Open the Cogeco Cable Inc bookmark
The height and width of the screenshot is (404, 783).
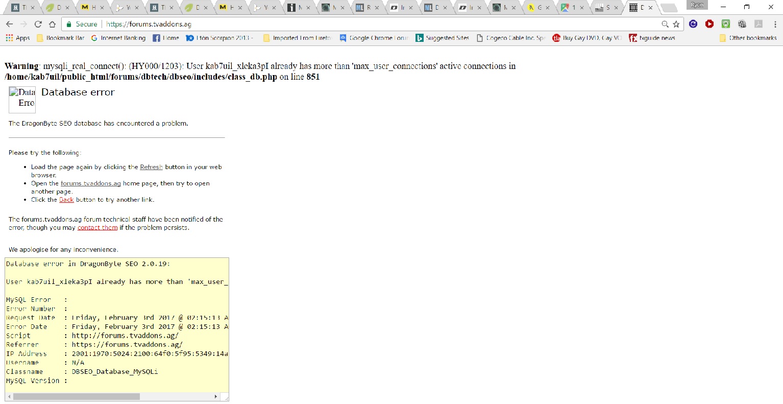(x=511, y=38)
